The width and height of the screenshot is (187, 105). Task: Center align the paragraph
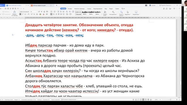(x=54, y=14)
